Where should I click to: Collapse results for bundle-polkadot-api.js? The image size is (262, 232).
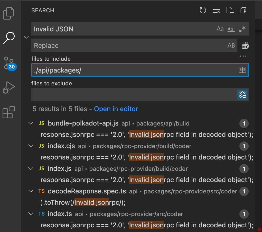pos(31,123)
